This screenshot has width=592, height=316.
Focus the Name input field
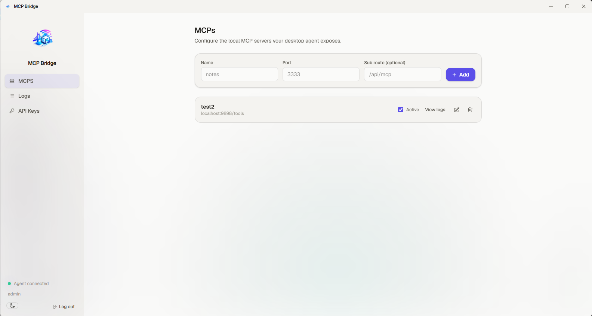[239, 74]
